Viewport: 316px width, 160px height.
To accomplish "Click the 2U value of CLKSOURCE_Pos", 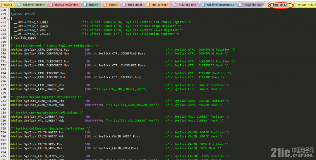I will (88, 61).
